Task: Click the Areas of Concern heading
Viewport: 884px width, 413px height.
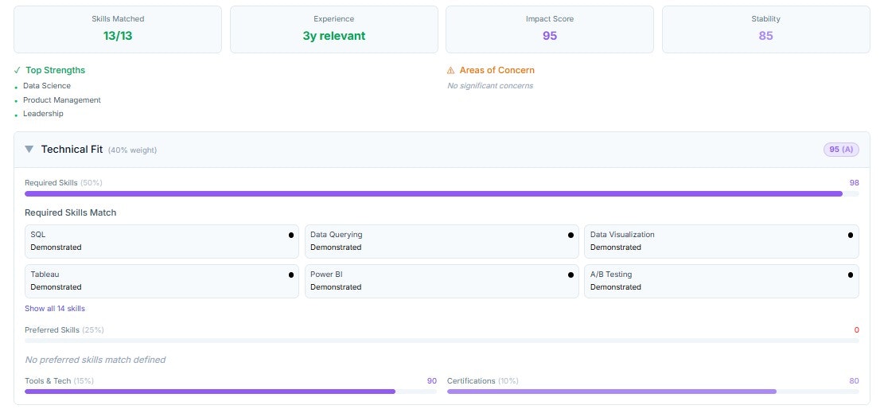Action: coord(497,71)
